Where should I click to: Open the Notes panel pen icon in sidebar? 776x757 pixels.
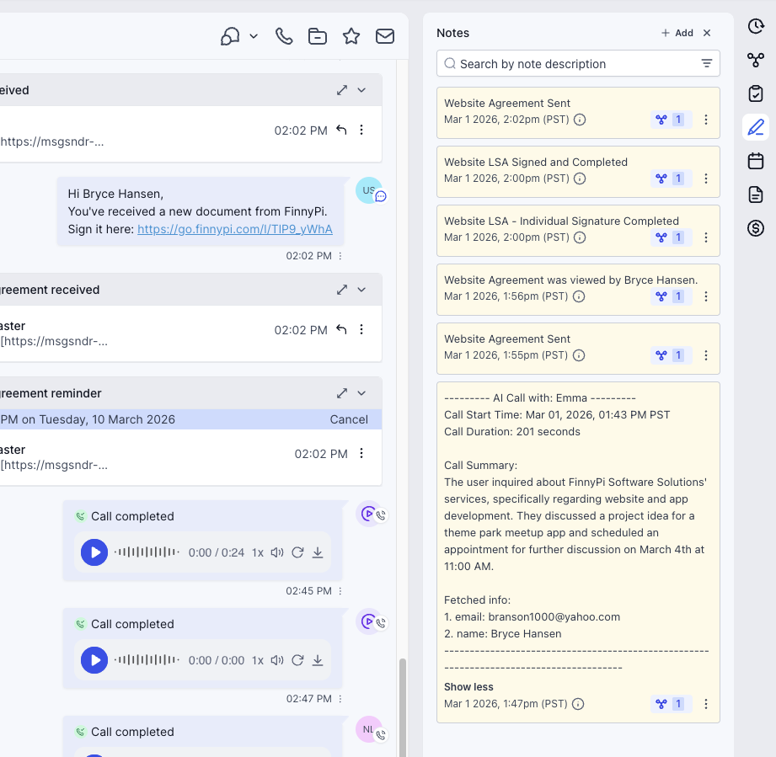point(756,127)
